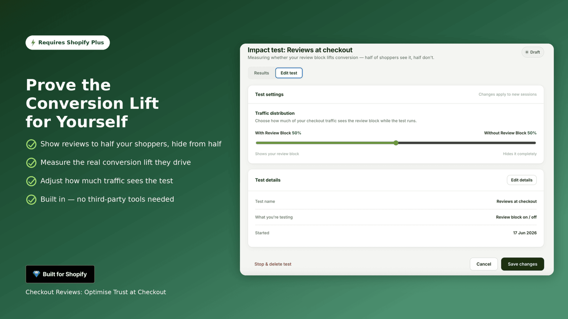The height and width of the screenshot is (319, 568).
Task: Click the 'Test name' row label
Action: [265, 201]
